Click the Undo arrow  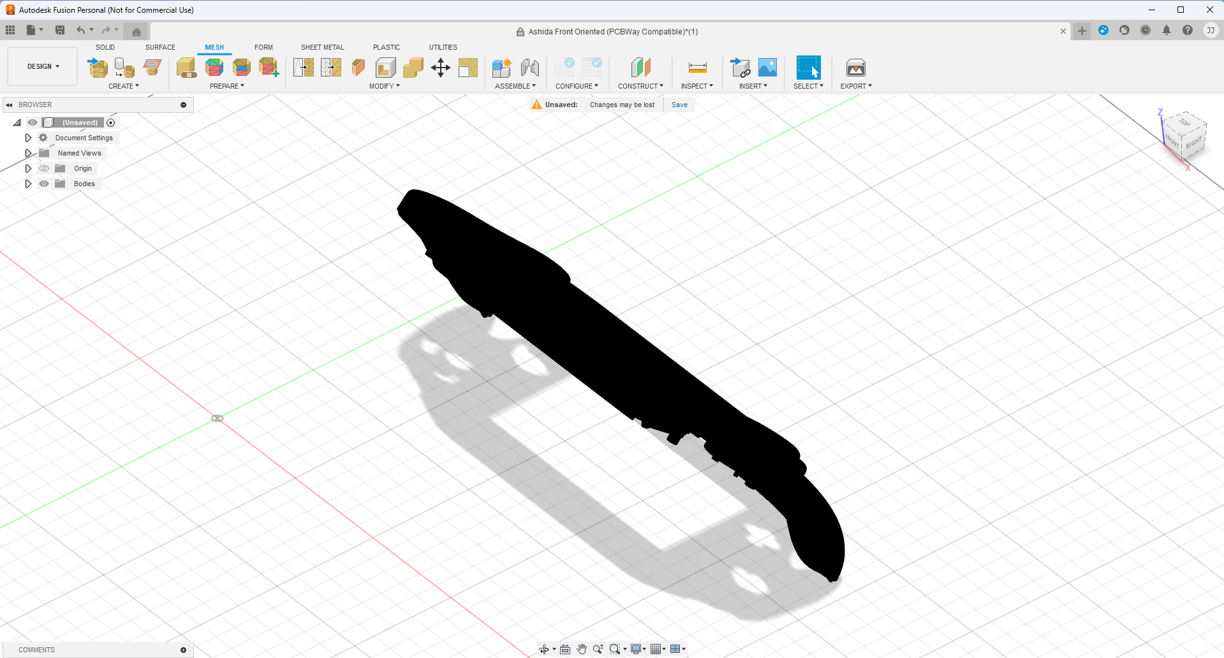click(80, 30)
